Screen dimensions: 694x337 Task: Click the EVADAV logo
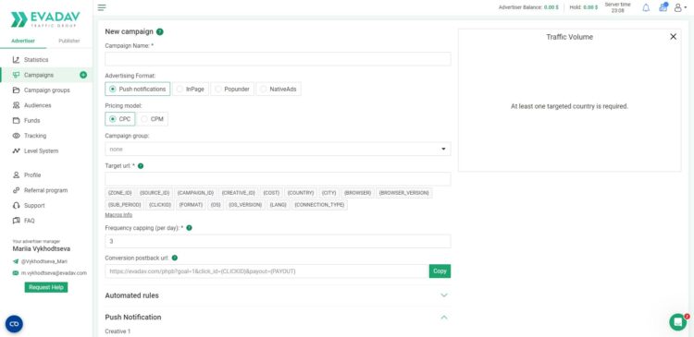[45, 19]
